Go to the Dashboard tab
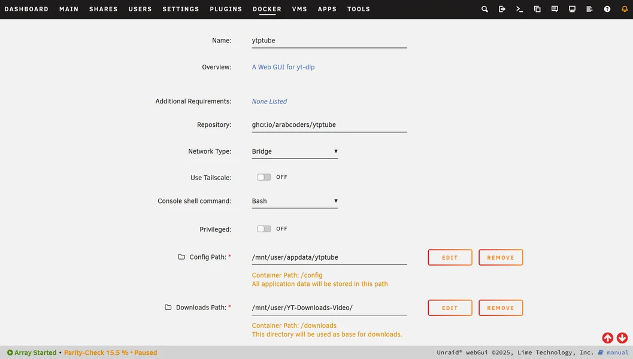Screen dimensions: 633x359 tap(26, 9)
